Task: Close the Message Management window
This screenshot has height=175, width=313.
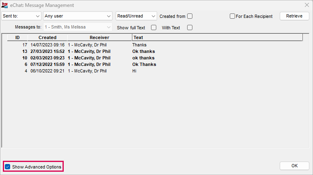Action: click(307, 5)
